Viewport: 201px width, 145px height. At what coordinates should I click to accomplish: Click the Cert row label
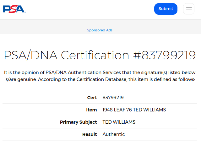[92, 98]
